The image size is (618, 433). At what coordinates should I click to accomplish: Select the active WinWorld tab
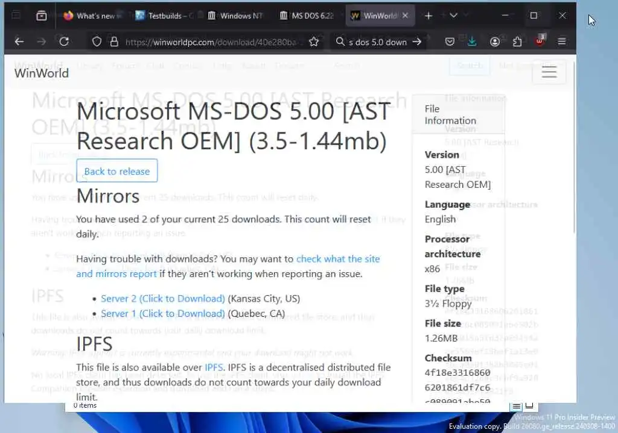374,16
